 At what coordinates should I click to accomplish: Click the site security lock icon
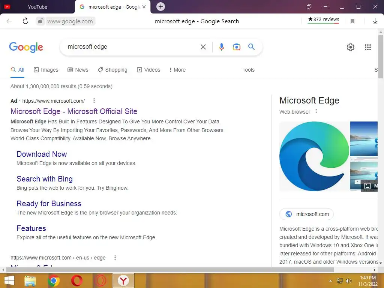pos(40,21)
